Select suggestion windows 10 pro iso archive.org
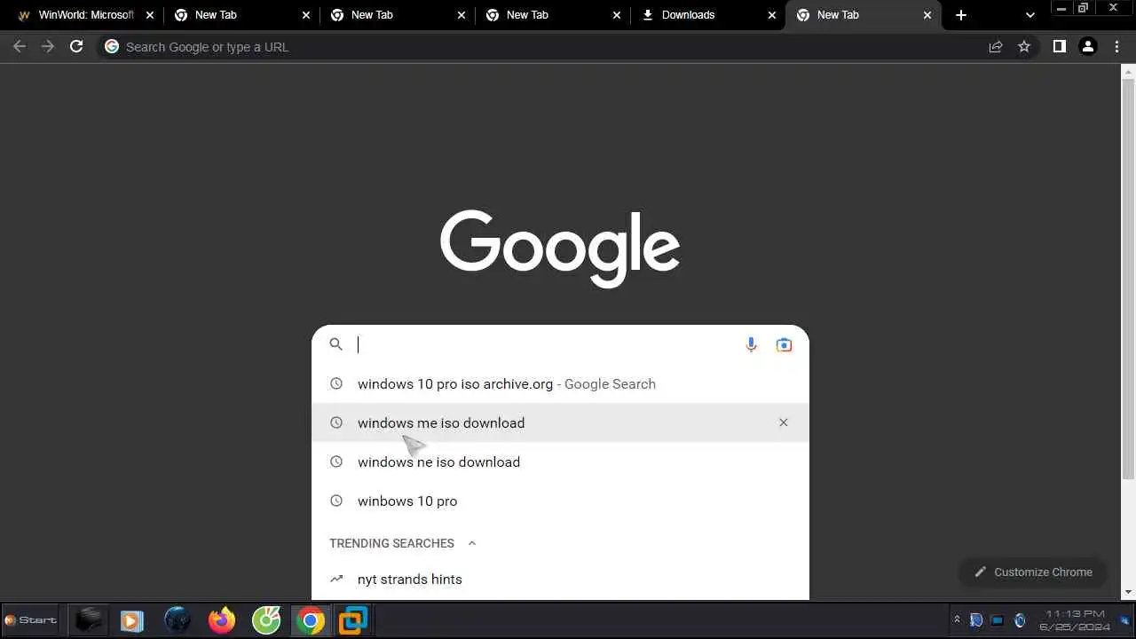 (560, 383)
